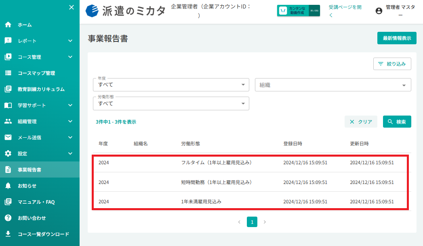Viewport: 423px width, 246px height.
Task: Click the 検索 search button
Action: tap(397, 122)
